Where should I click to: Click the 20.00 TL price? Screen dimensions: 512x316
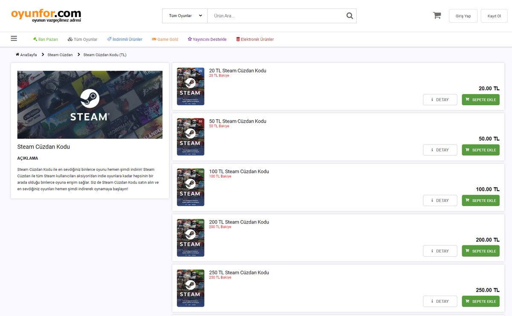489,89
